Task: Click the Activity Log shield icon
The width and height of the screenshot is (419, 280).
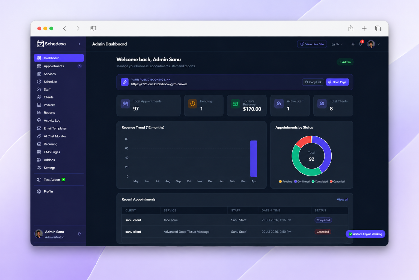Action: click(39, 120)
